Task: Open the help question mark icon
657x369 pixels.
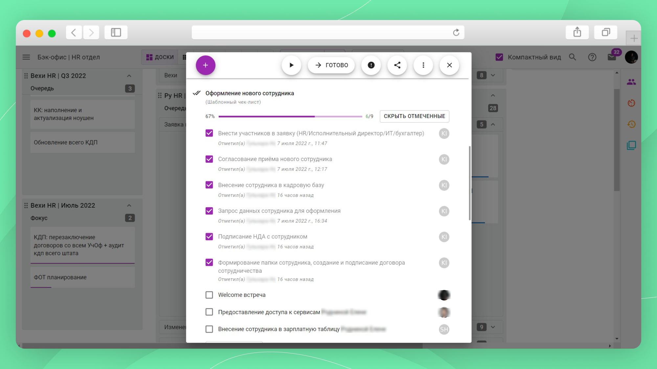Action: point(592,57)
